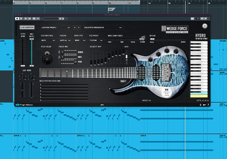
Task: Click the Wedge Force logo
Action: point(175,29)
